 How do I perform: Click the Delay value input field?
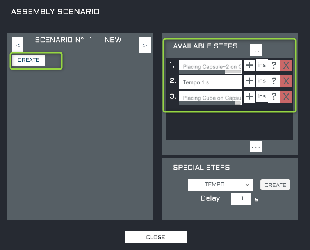(241, 199)
